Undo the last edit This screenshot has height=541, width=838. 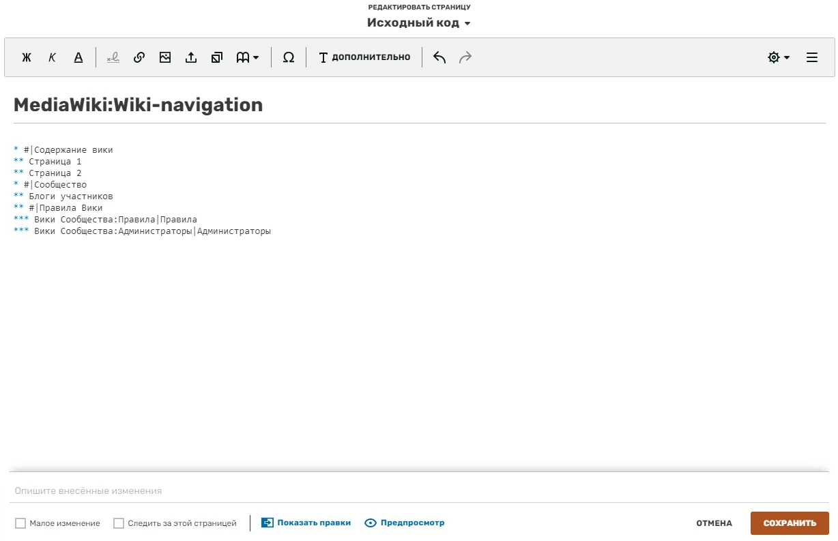point(439,57)
